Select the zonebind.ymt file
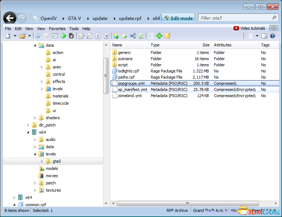This screenshot has height=217, width=282. [x=130, y=96]
